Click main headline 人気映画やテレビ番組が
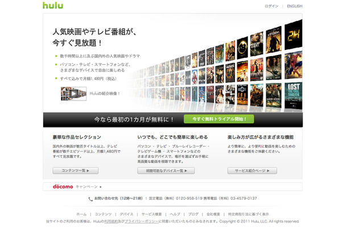The image size is (347, 227). [x=94, y=32]
